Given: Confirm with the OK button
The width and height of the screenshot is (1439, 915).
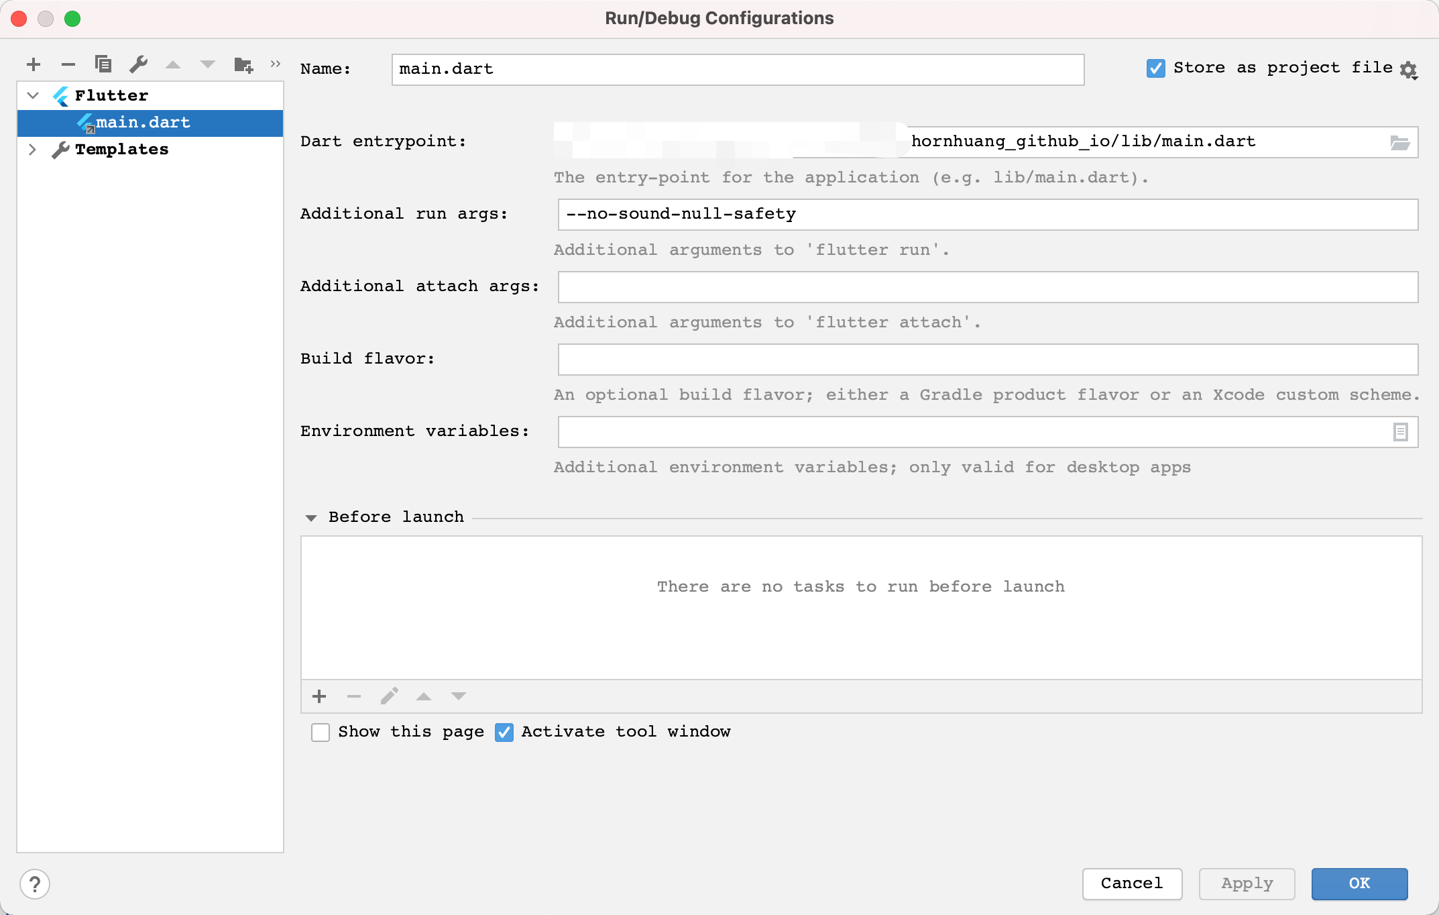Looking at the screenshot, I should click(x=1359, y=883).
